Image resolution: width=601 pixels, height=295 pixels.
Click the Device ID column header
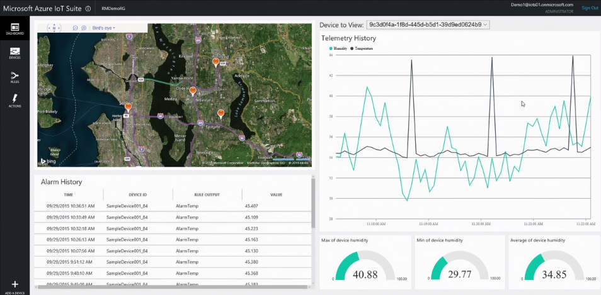coord(137,195)
